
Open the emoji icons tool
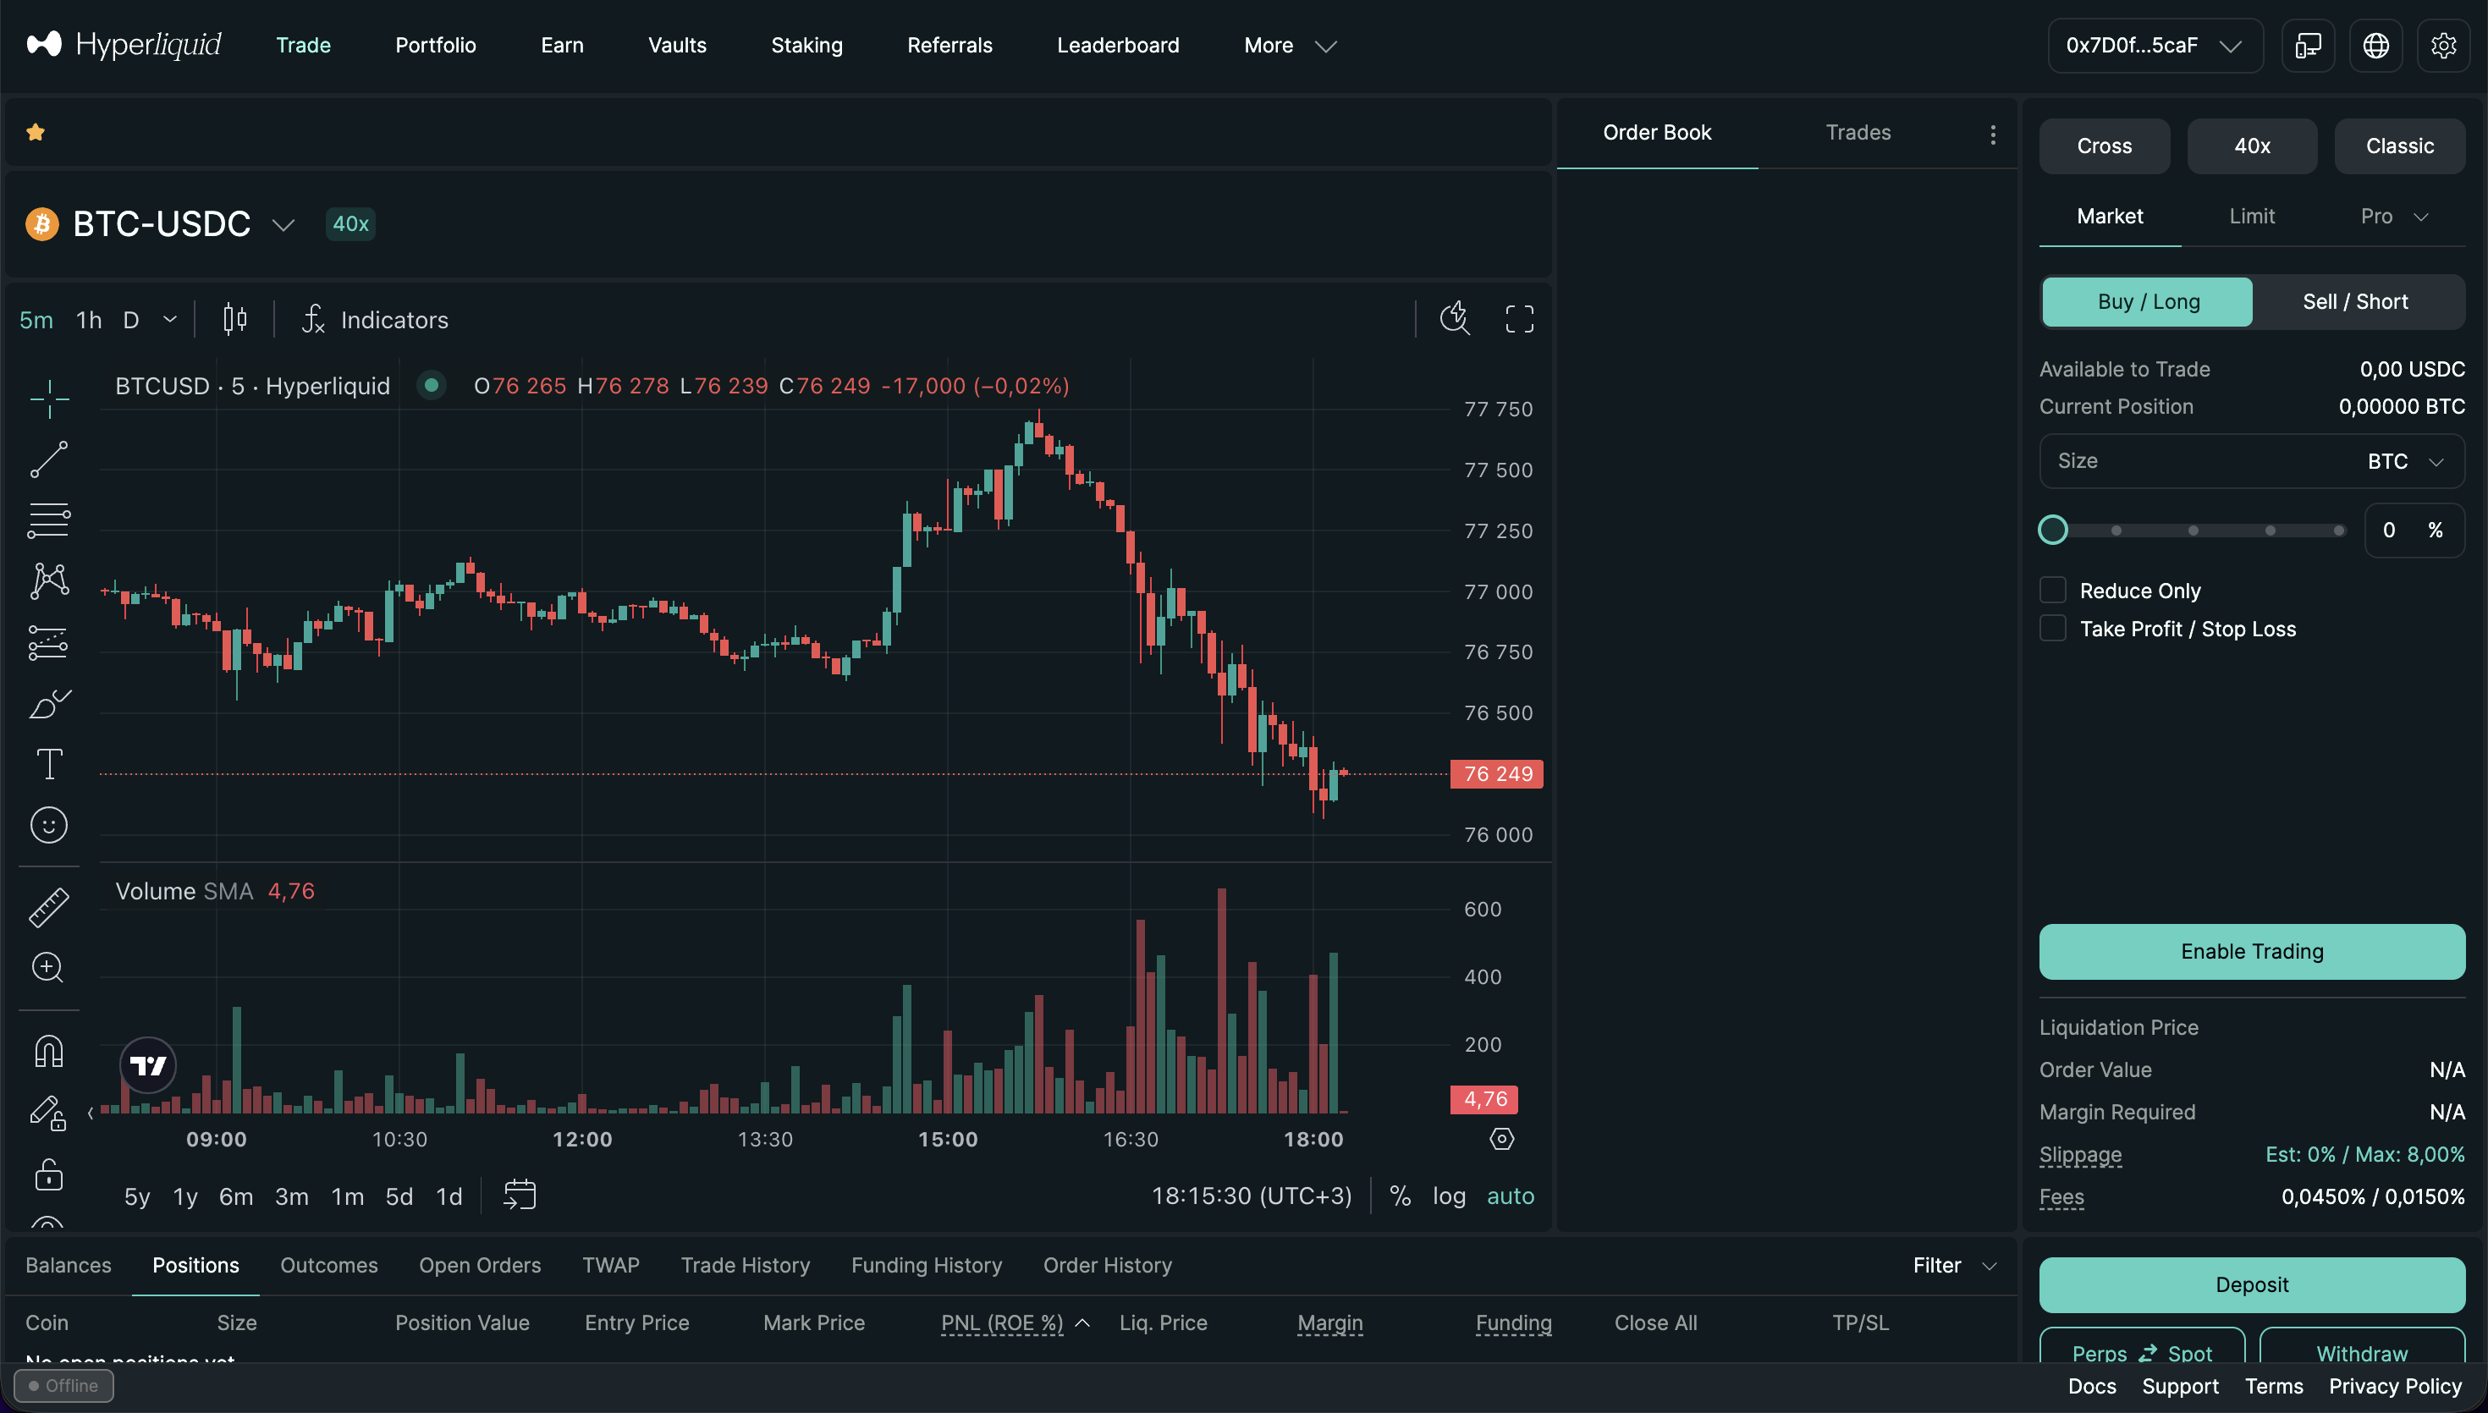pos(48,826)
